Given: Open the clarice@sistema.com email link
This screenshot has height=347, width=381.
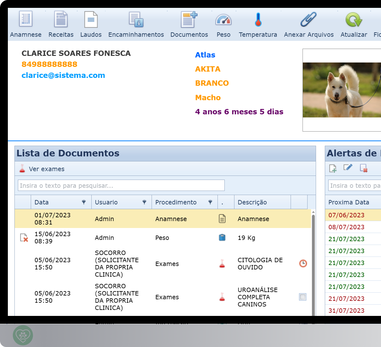Looking at the screenshot, I should (x=63, y=75).
